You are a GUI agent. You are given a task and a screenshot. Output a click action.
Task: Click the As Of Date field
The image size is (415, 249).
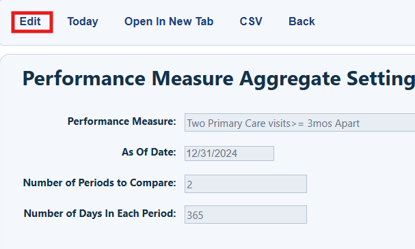(229, 153)
